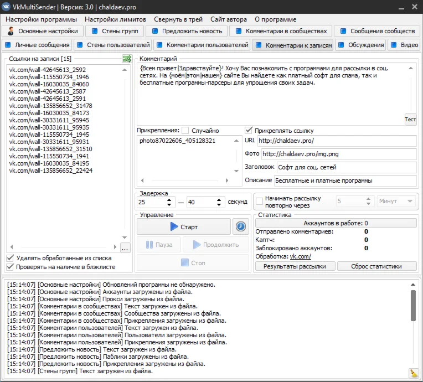Viewport: 423px width, 382px height.
Task: Click the log panel vertical scrollbar
Action: coord(413,304)
